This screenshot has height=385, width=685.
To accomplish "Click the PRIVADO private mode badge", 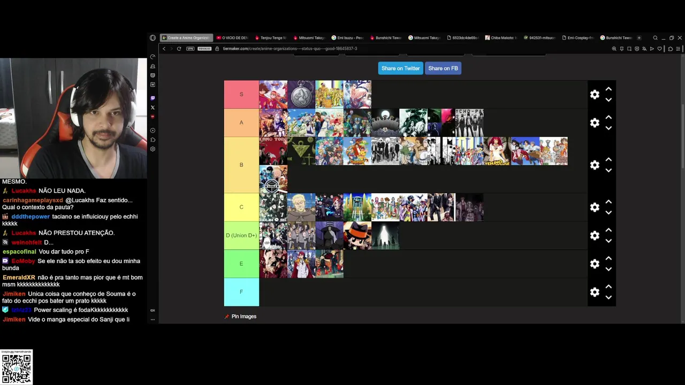I will 204,49.
